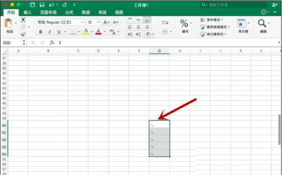This screenshot has width=282, height=175.
Task: Click the Format Painter brush icon
Action: [x=23, y=34]
